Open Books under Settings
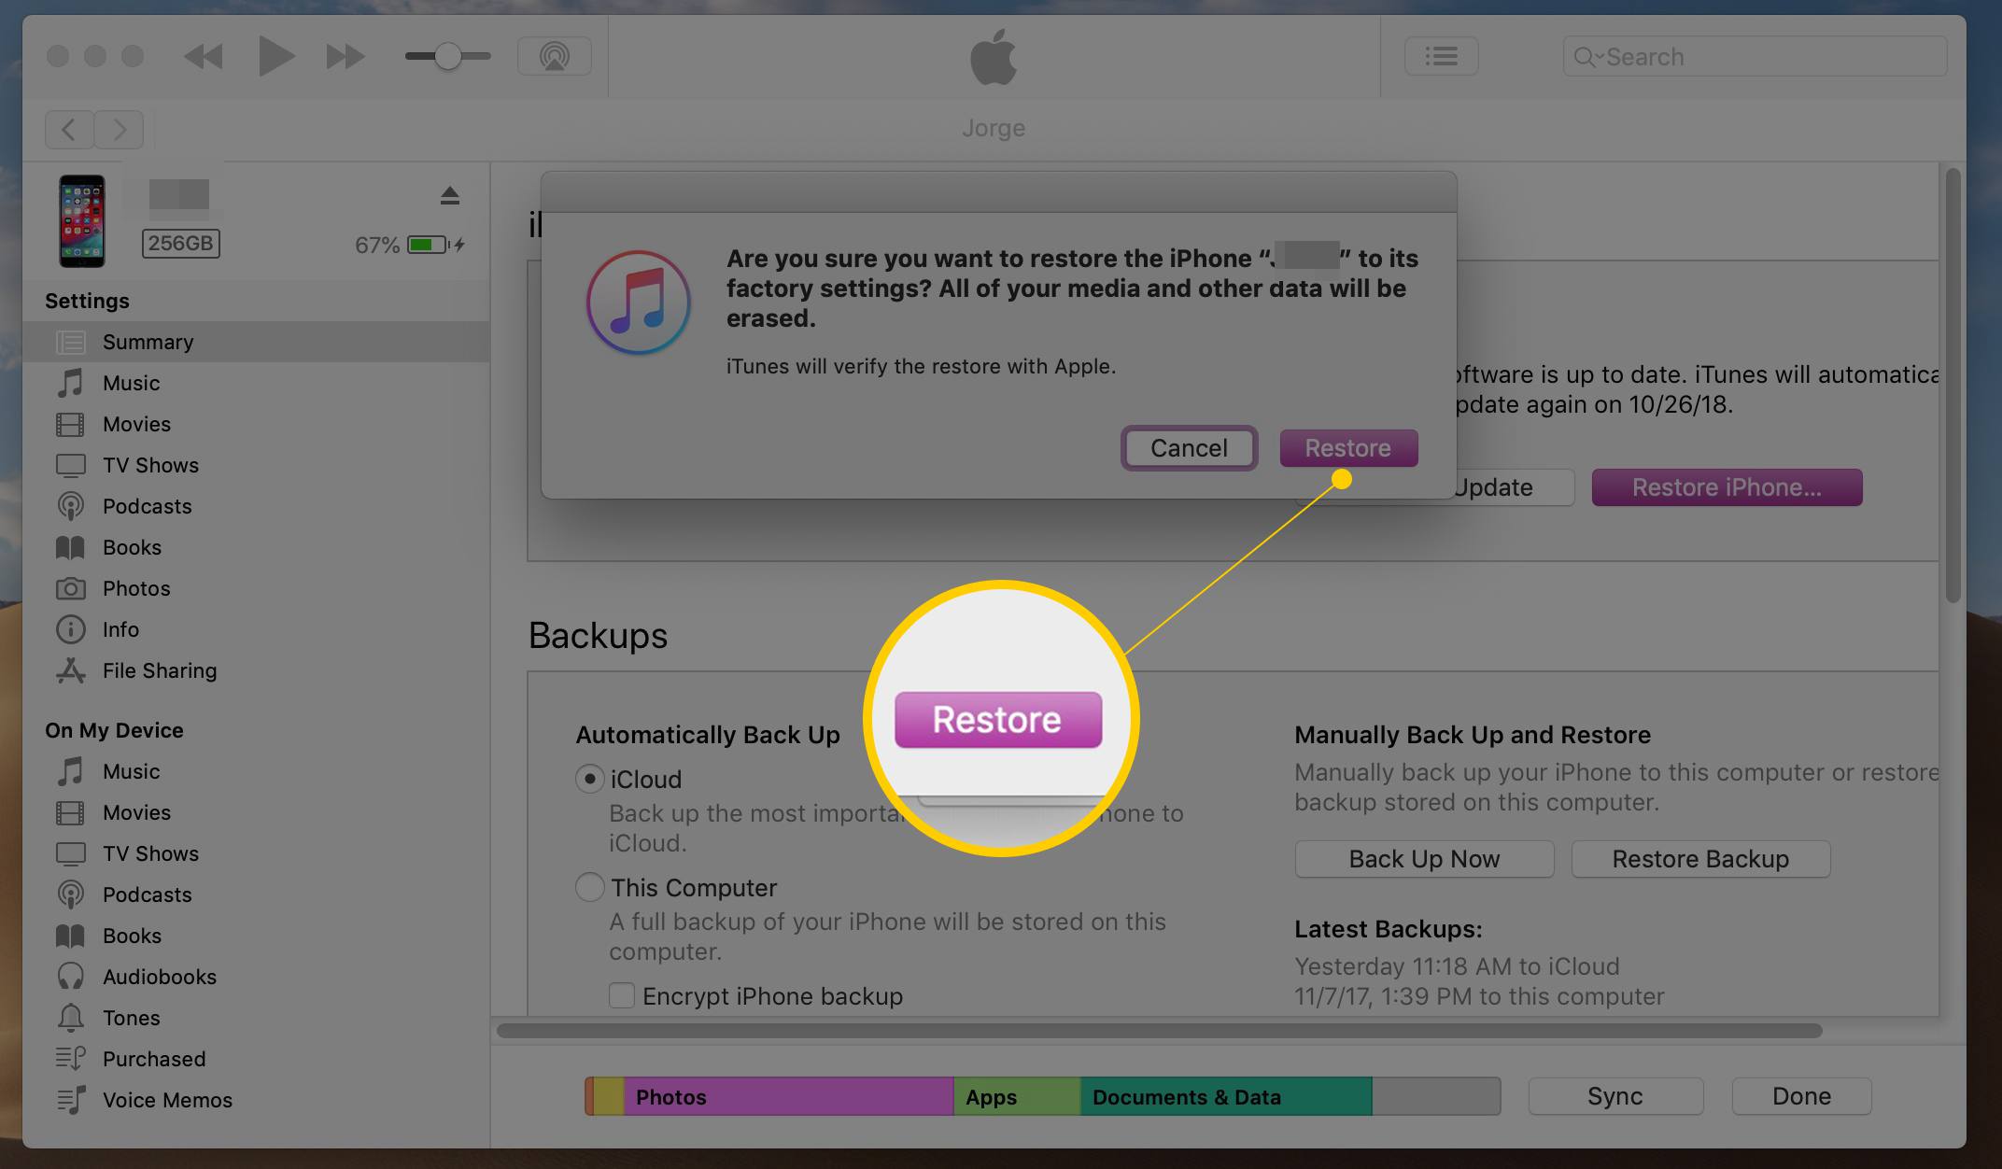 click(256, 547)
